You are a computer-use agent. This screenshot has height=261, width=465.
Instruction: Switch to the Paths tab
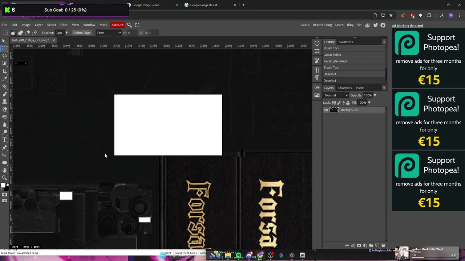click(360, 88)
